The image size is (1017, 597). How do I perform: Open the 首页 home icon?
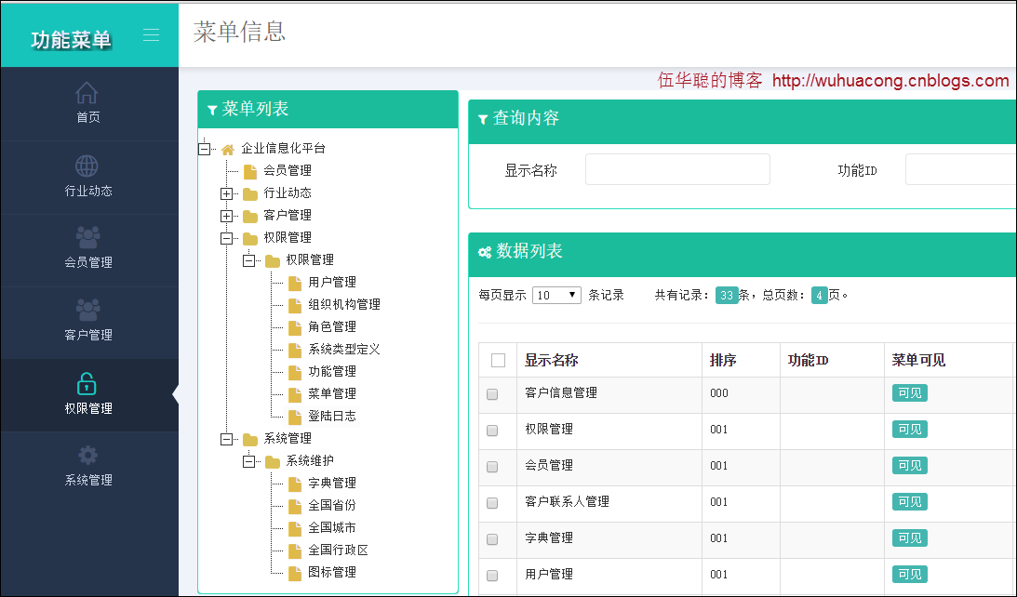pyautogui.click(x=87, y=93)
